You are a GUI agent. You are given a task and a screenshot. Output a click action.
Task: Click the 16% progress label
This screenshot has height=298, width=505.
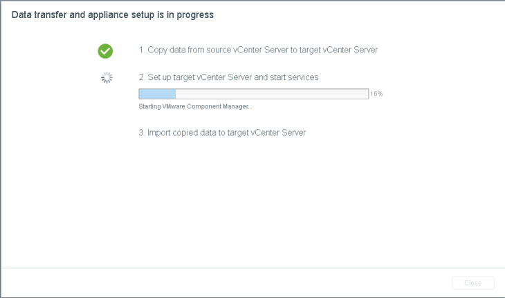[376, 94]
